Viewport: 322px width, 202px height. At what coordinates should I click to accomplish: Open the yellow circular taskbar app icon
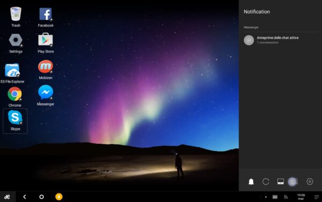(59, 197)
